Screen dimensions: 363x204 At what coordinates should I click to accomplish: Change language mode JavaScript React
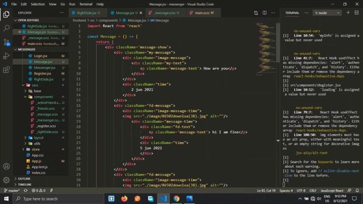click(x=332, y=190)
